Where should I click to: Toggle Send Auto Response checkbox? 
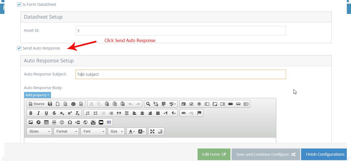[19, 48]
